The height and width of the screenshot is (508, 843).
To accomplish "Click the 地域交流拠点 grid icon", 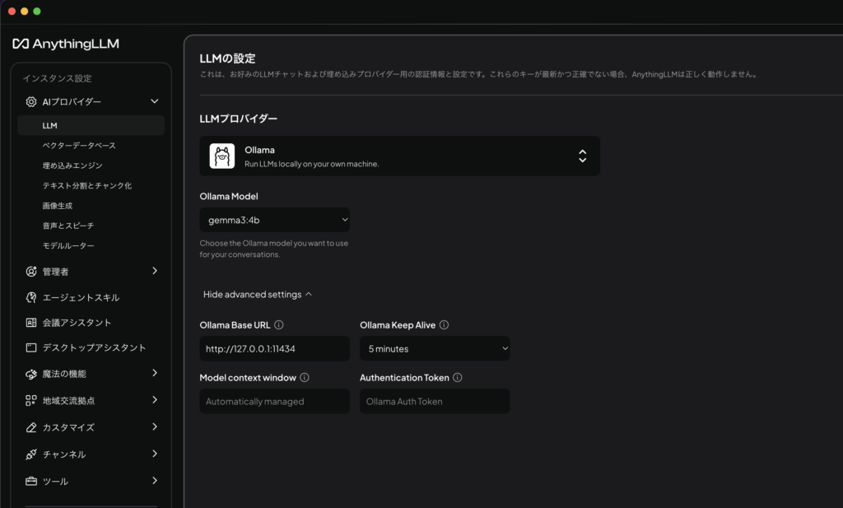I will click(x=31, y=400).
